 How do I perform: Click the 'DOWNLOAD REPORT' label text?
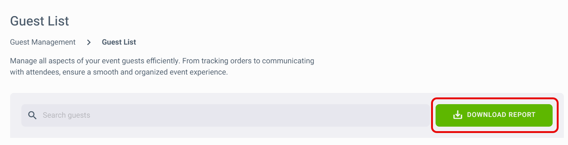501,115
